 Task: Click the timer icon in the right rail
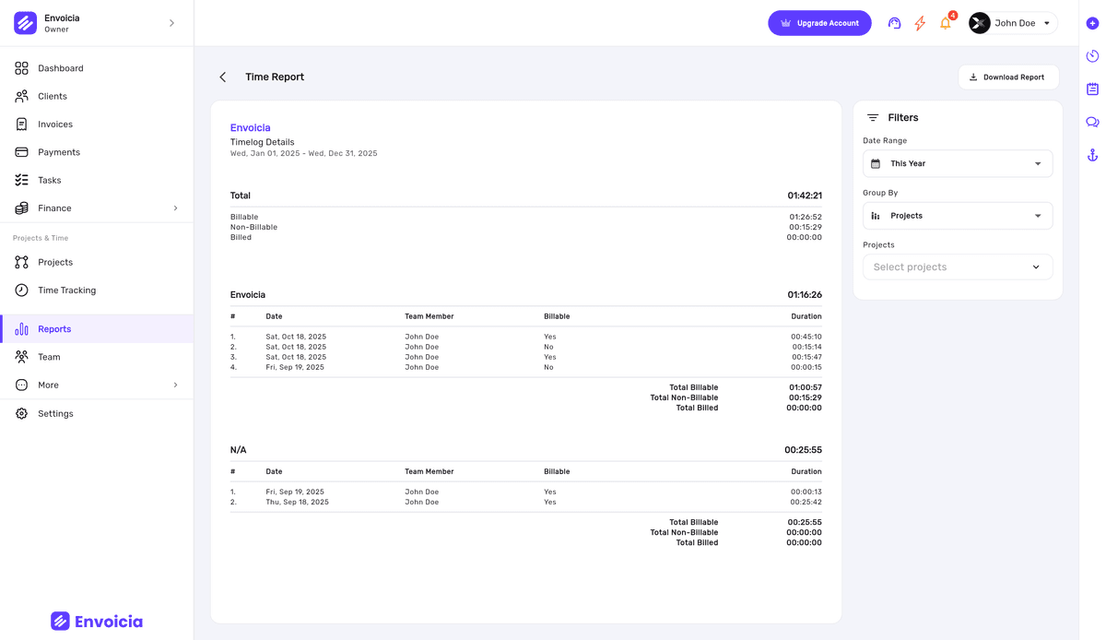click(x=1092, y=55)
